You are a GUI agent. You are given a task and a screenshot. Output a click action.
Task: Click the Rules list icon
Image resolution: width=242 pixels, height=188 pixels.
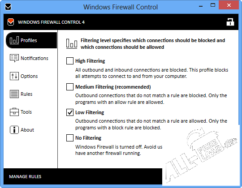click(14, 94)
